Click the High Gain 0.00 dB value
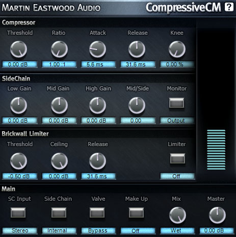 pos(98,121)
